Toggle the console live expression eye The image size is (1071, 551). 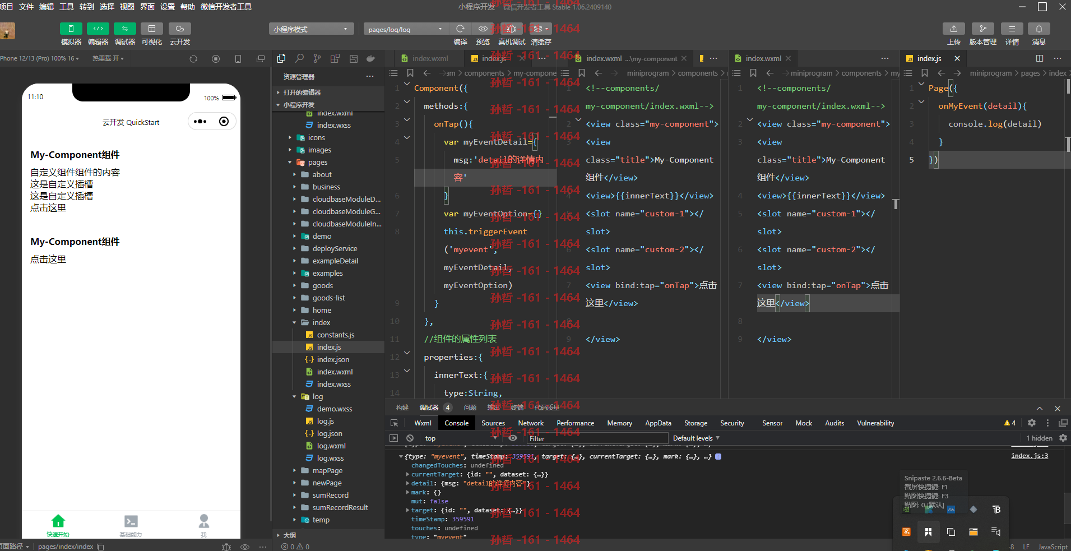[513, 438]
